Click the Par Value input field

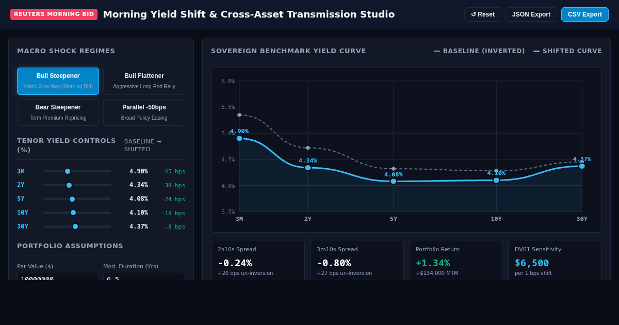[58, 277]
